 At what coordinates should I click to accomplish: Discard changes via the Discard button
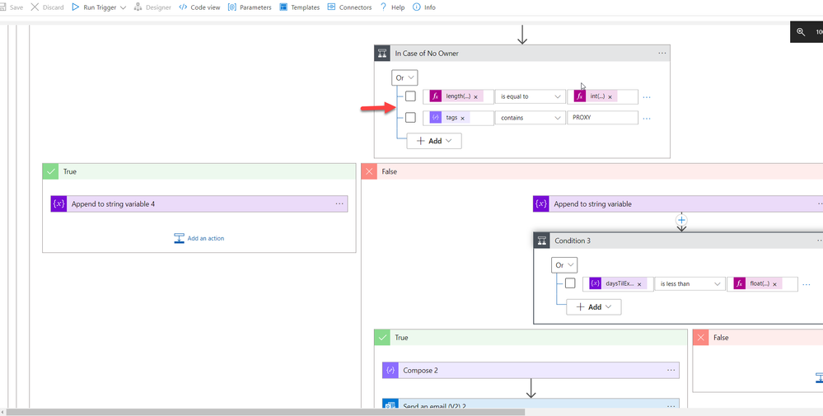point(47,7)
